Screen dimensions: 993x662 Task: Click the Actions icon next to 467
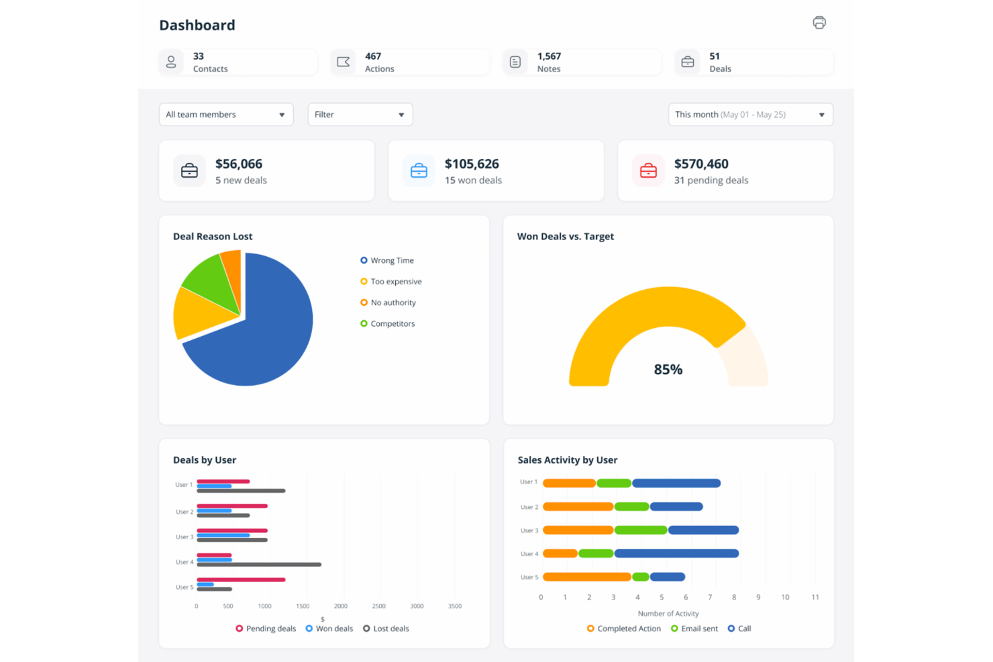pyautogui.click(x=343, y=61)
